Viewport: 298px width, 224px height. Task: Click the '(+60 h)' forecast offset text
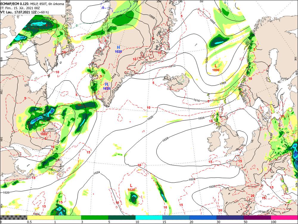(43, 12)
